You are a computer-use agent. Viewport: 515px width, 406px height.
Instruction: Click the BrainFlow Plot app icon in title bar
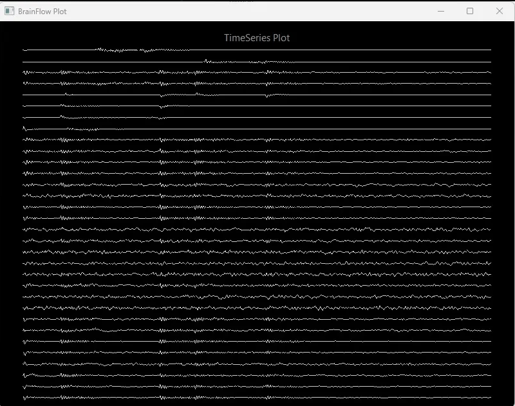point(9,11)
